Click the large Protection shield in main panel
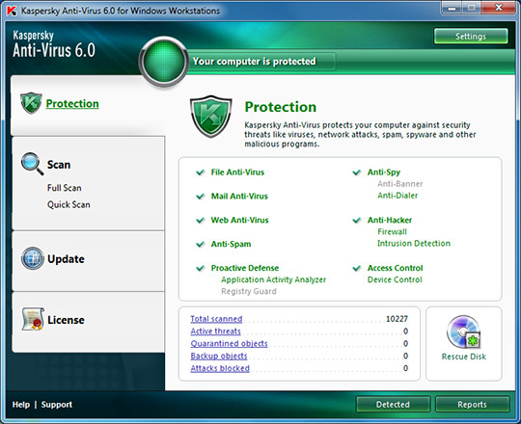 click(211, 117)
